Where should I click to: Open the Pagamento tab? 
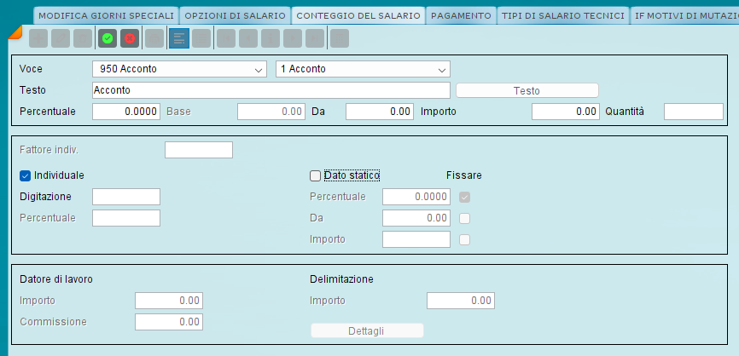pyautogui.click(x=461, y=15)
